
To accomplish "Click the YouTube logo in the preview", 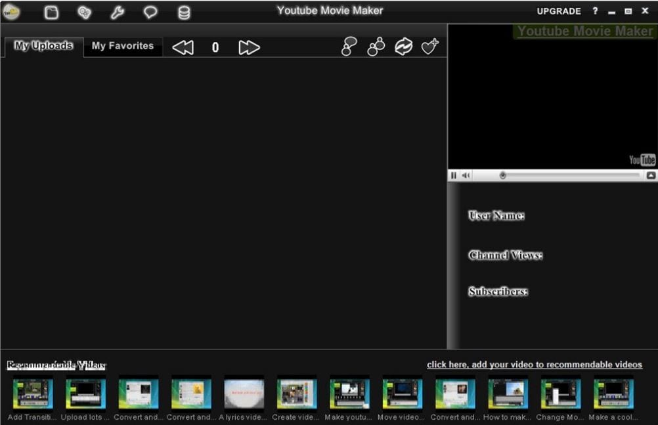I will pos(642,160).
